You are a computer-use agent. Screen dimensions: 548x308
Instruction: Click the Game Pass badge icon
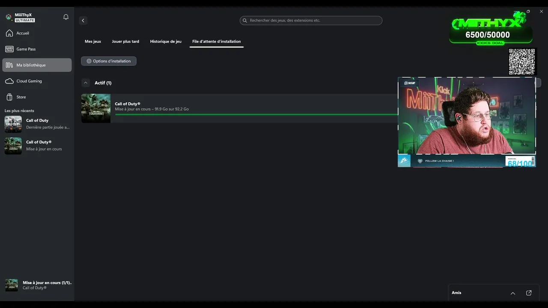pos(9,49)
